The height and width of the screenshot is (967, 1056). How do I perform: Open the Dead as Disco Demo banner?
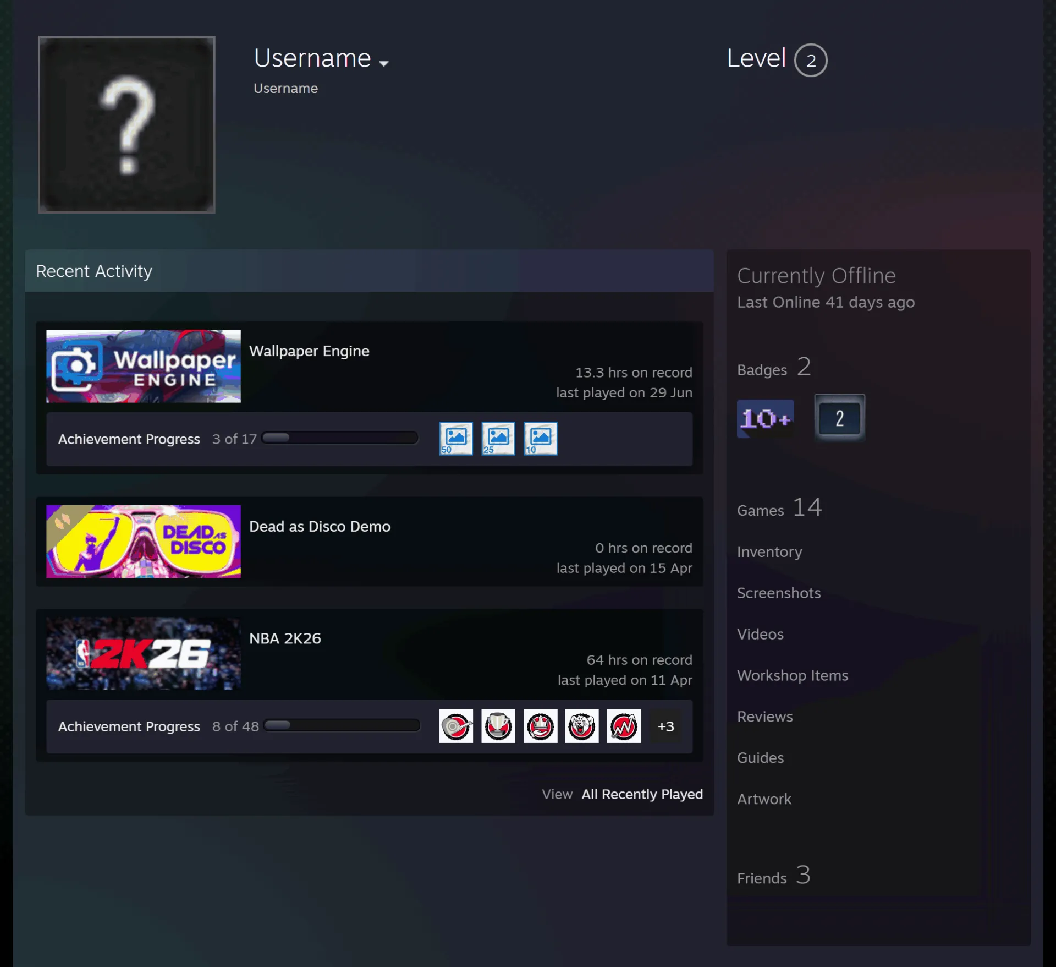tap(144, 542)
